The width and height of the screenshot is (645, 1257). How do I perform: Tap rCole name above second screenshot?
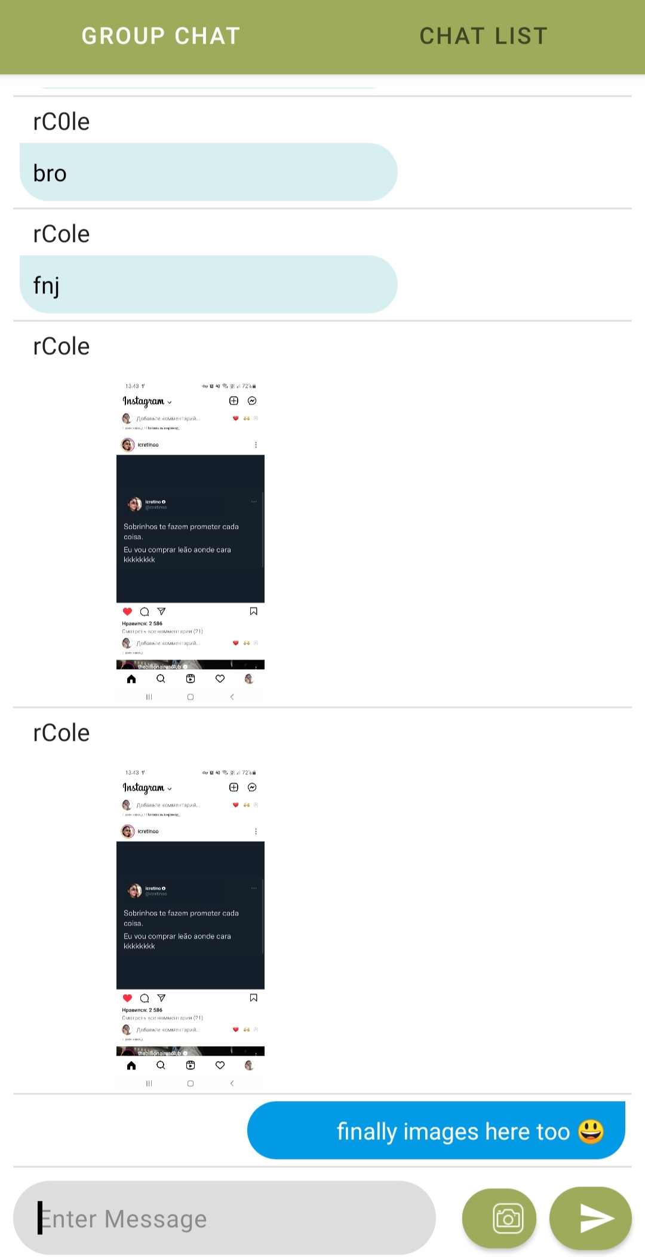[62, 733]
